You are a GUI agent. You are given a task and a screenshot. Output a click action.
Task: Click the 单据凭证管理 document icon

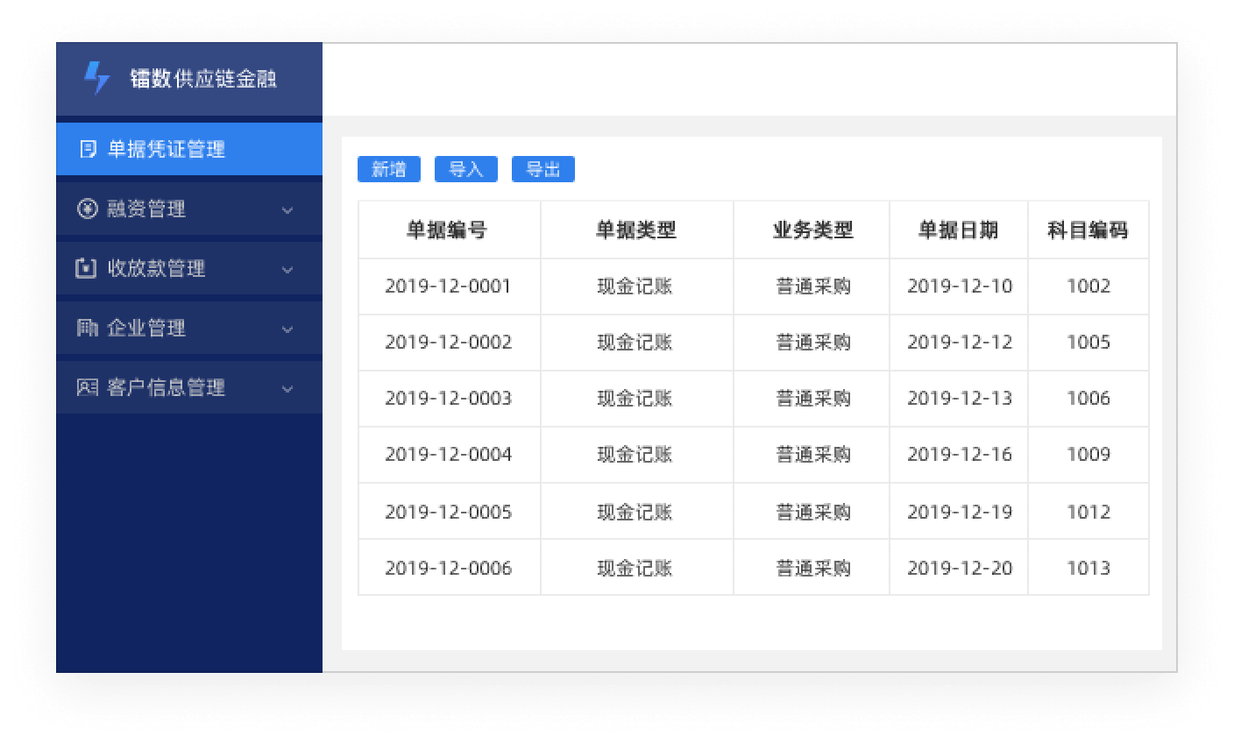click(88, 149)
